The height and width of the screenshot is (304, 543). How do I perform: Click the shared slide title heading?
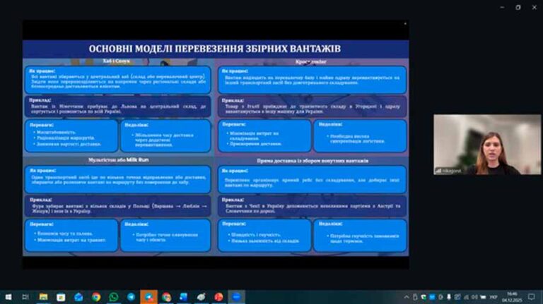click(214, 49)
